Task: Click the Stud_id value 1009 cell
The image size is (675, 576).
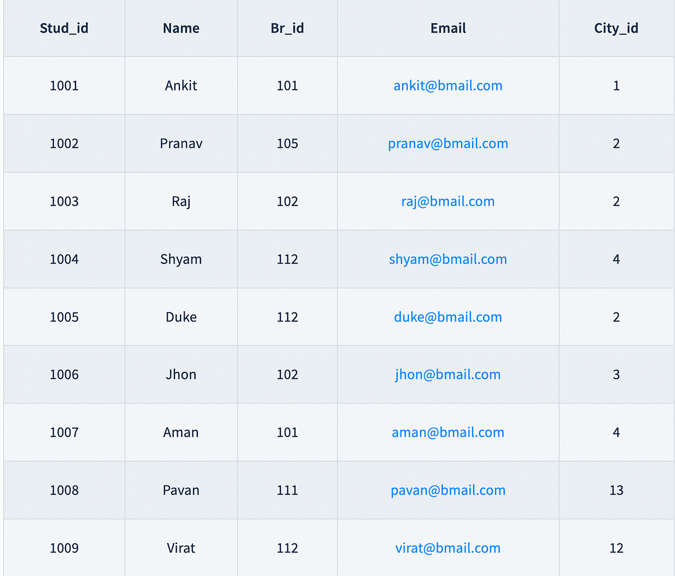Action: point(64,548)
